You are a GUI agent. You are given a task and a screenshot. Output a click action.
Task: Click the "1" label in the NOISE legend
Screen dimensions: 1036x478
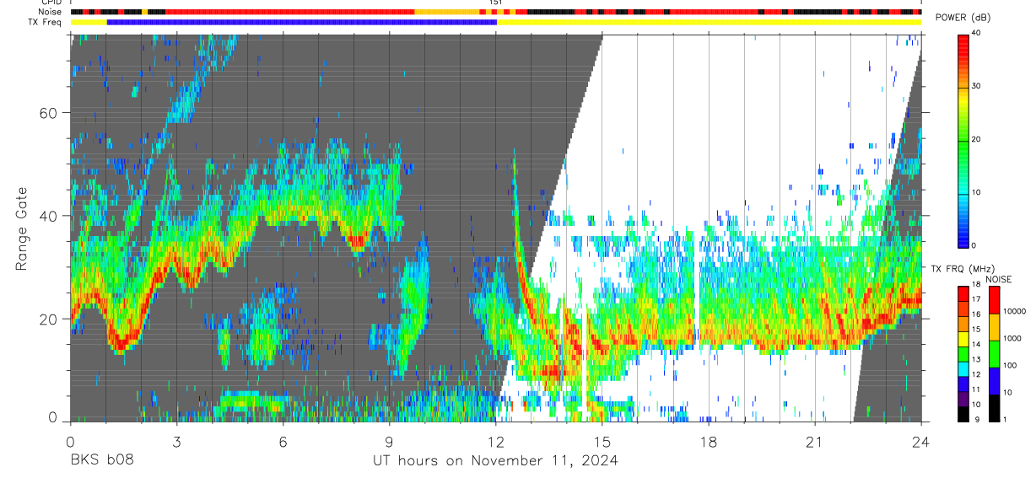(x=1006, y=420)
